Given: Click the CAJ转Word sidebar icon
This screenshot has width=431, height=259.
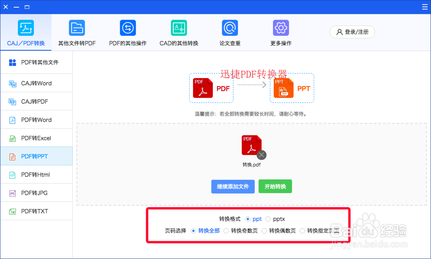Looking at the screenshot, I should 12,84.
